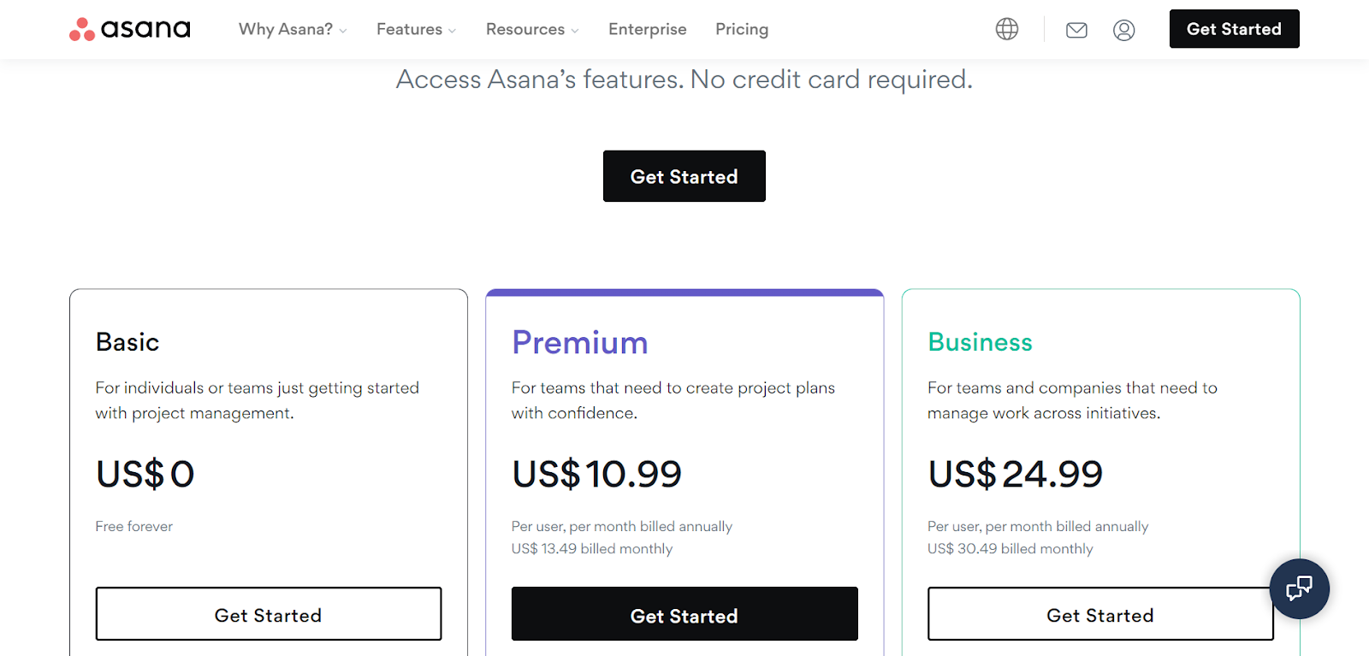The image size is (1369, 656).
Task: Click the Asana logo in the header
Action: [130, 29]
